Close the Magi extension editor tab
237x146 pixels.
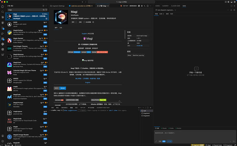[x=108, y=6]
